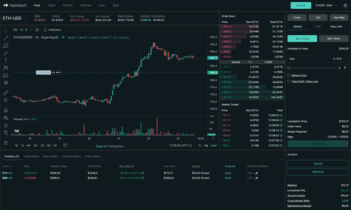Select the ruler measure tool
This screenshot has height=210, width=351.
point(6,93)
